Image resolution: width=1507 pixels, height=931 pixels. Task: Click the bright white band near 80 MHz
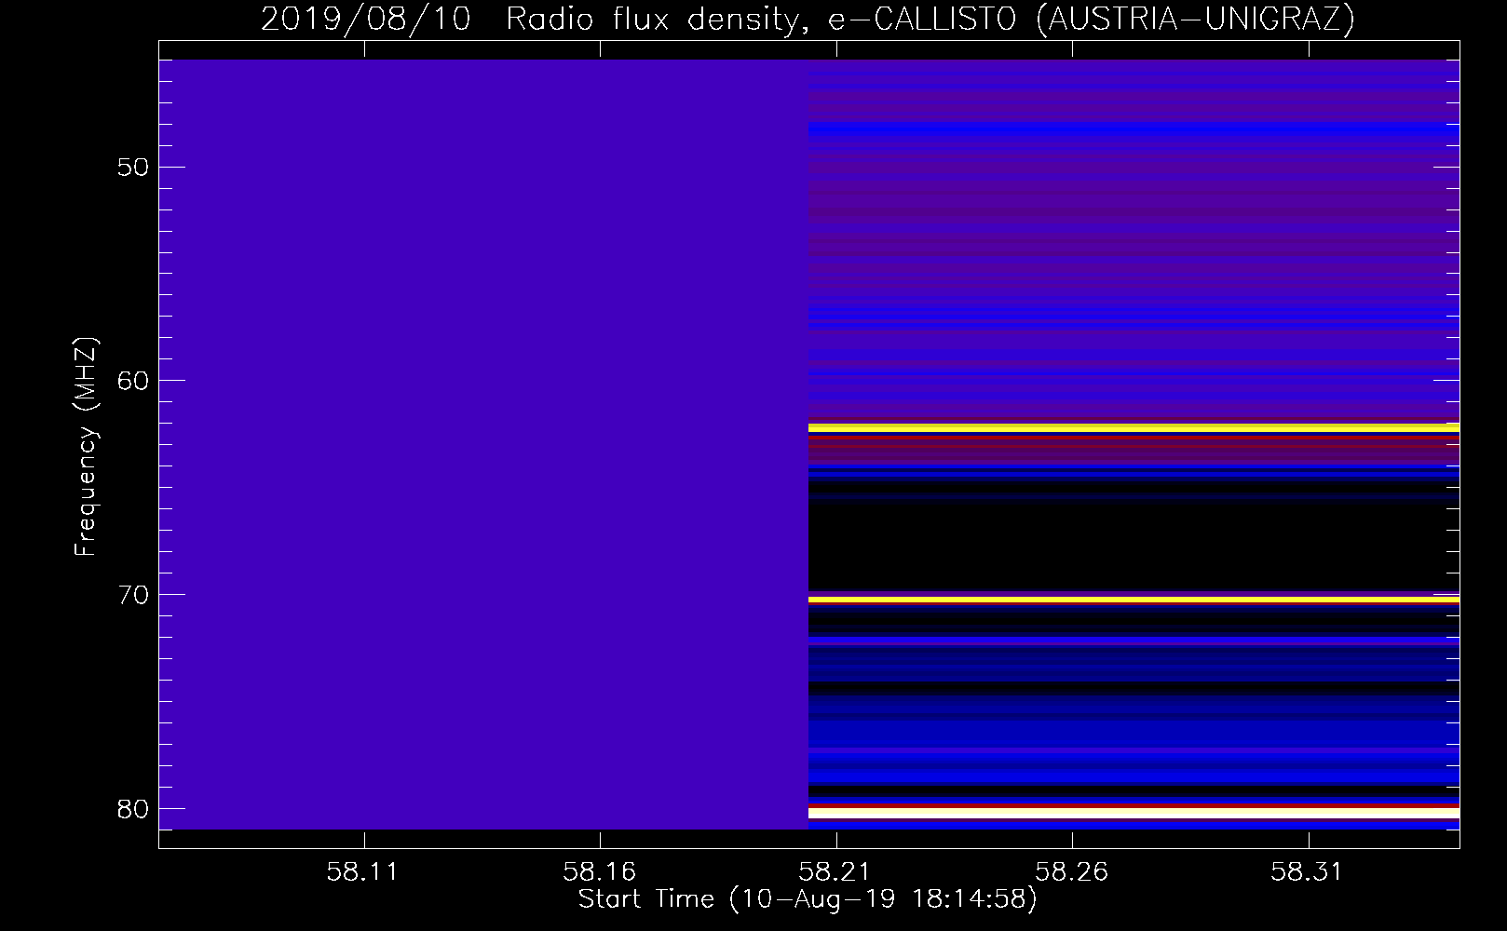1134,813
